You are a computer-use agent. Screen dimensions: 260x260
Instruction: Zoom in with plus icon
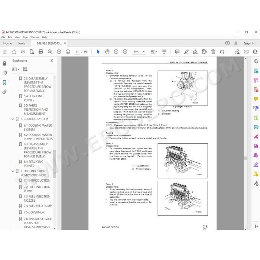click(125, 52)
